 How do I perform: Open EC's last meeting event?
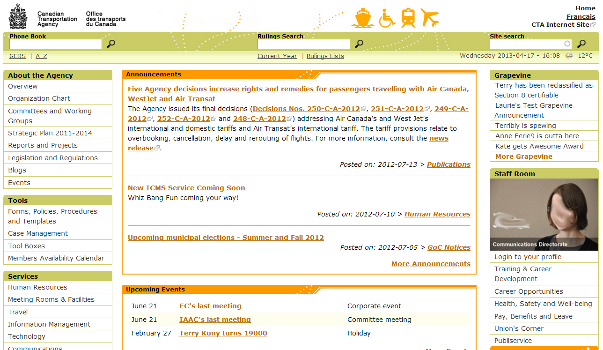[210, 306]
